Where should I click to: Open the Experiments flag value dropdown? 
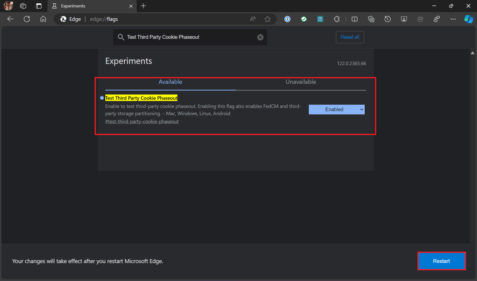[336, 109]
